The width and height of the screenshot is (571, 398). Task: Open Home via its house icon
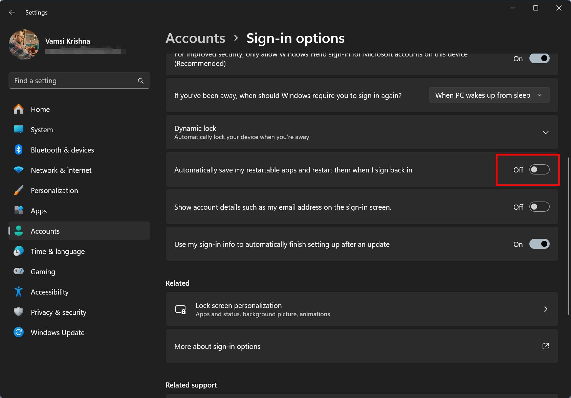19,109
